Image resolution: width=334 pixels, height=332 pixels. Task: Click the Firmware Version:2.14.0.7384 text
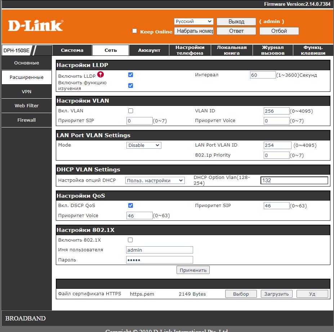coord(297,4)
